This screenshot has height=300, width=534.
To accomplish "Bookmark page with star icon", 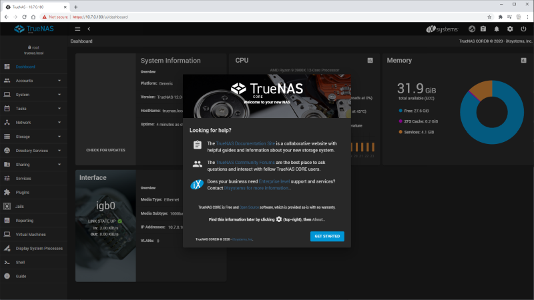I will click(x=489, y=17).
